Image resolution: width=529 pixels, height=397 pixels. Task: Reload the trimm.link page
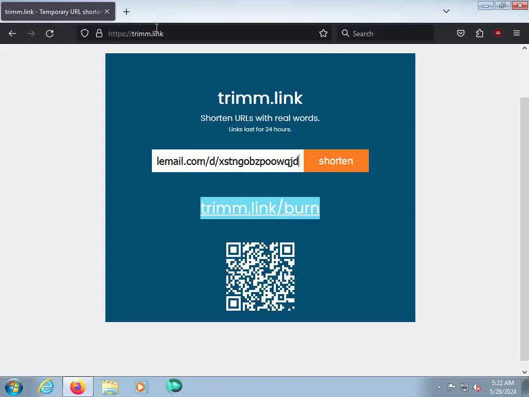click(50, 34)
